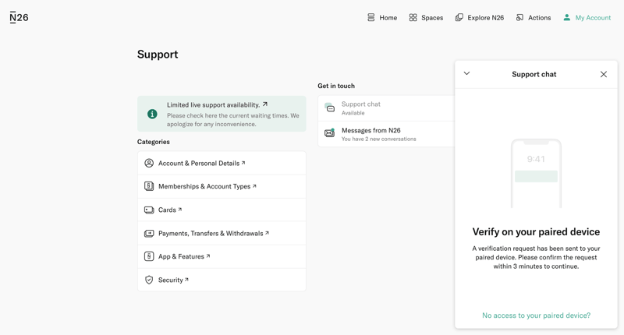Image resolution: width=624 pixels, height=335 pixels.
Task: Close the Support chat panel
Action: coord(603,74)
